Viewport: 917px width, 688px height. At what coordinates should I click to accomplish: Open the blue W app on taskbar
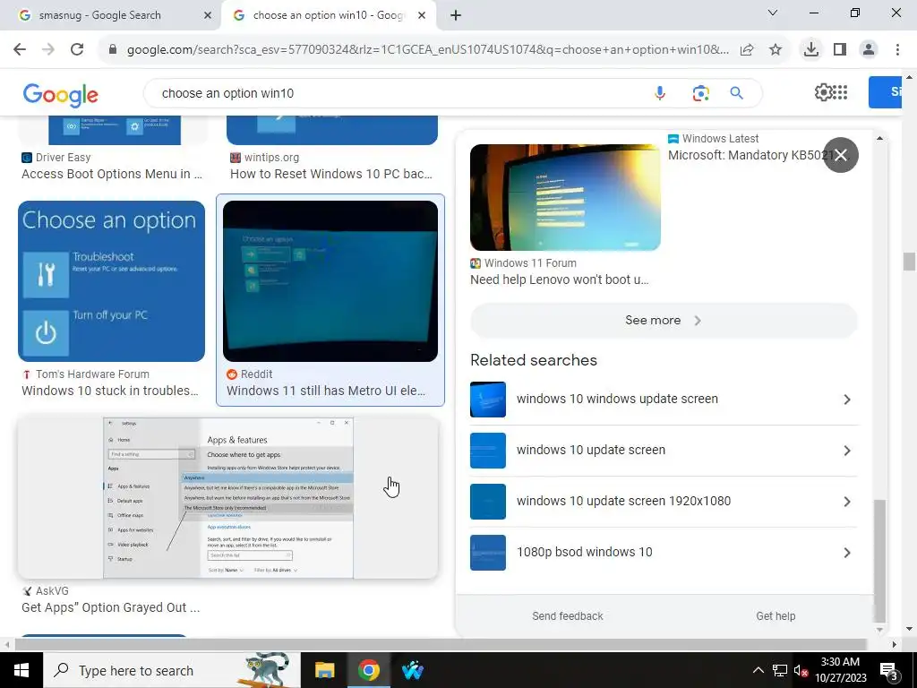click(412, 670)
